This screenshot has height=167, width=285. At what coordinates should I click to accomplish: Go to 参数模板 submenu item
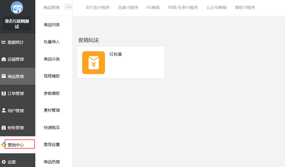coord(52,93)
